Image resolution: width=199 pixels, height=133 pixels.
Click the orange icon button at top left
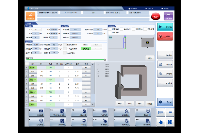[30, 15]
